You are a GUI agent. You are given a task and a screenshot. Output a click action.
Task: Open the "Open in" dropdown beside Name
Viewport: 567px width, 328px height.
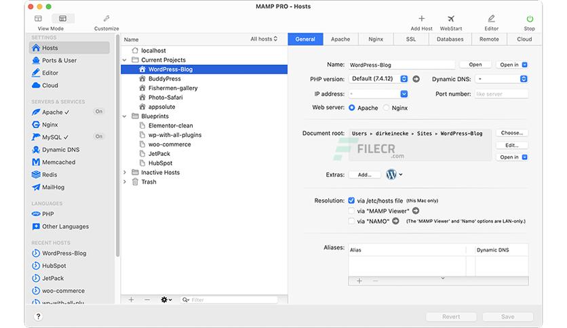[511, 64]
